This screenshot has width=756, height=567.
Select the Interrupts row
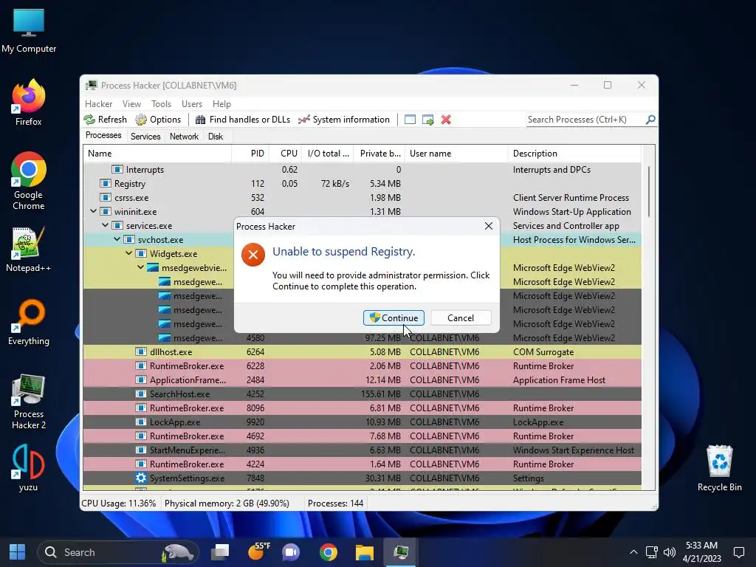point(362,170)
